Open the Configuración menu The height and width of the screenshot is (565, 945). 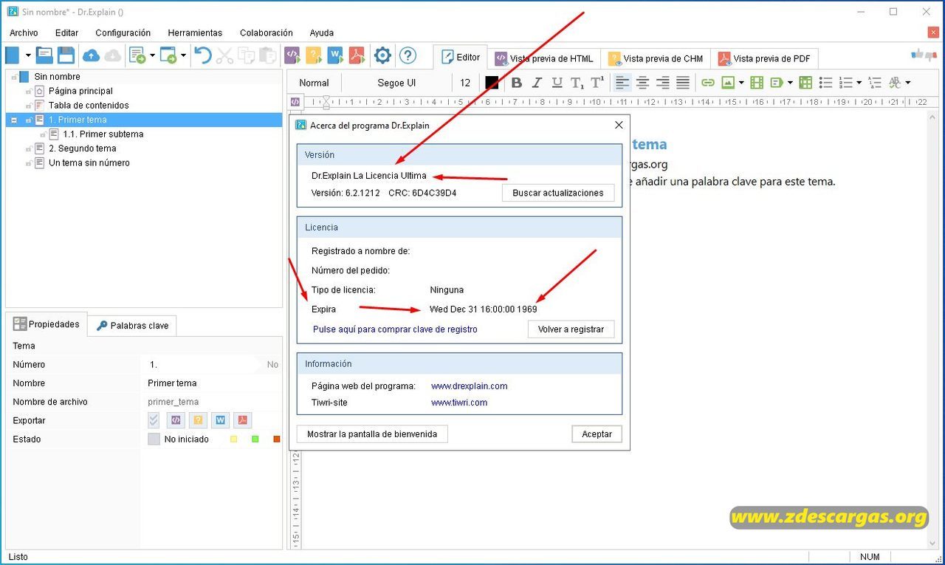(x=123, y=32)
